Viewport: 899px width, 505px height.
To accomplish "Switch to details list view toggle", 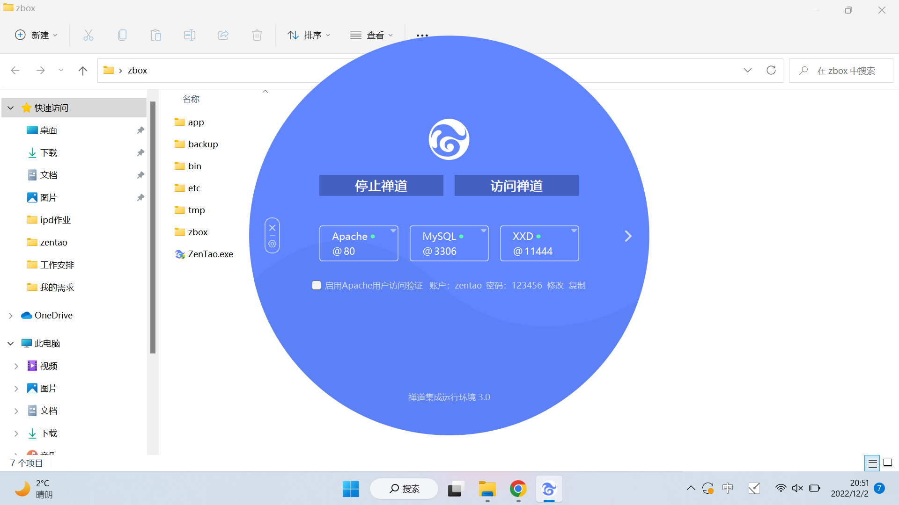I will (x=872, y=463).
